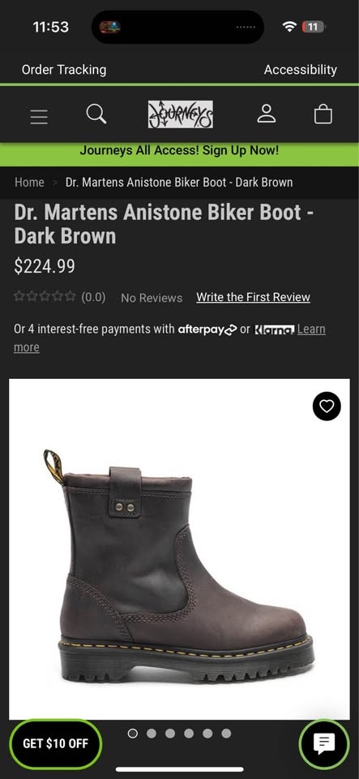Screen dimensions: 359x779
Task: Open the Accessibility menu item
Action: click(301, 70)
